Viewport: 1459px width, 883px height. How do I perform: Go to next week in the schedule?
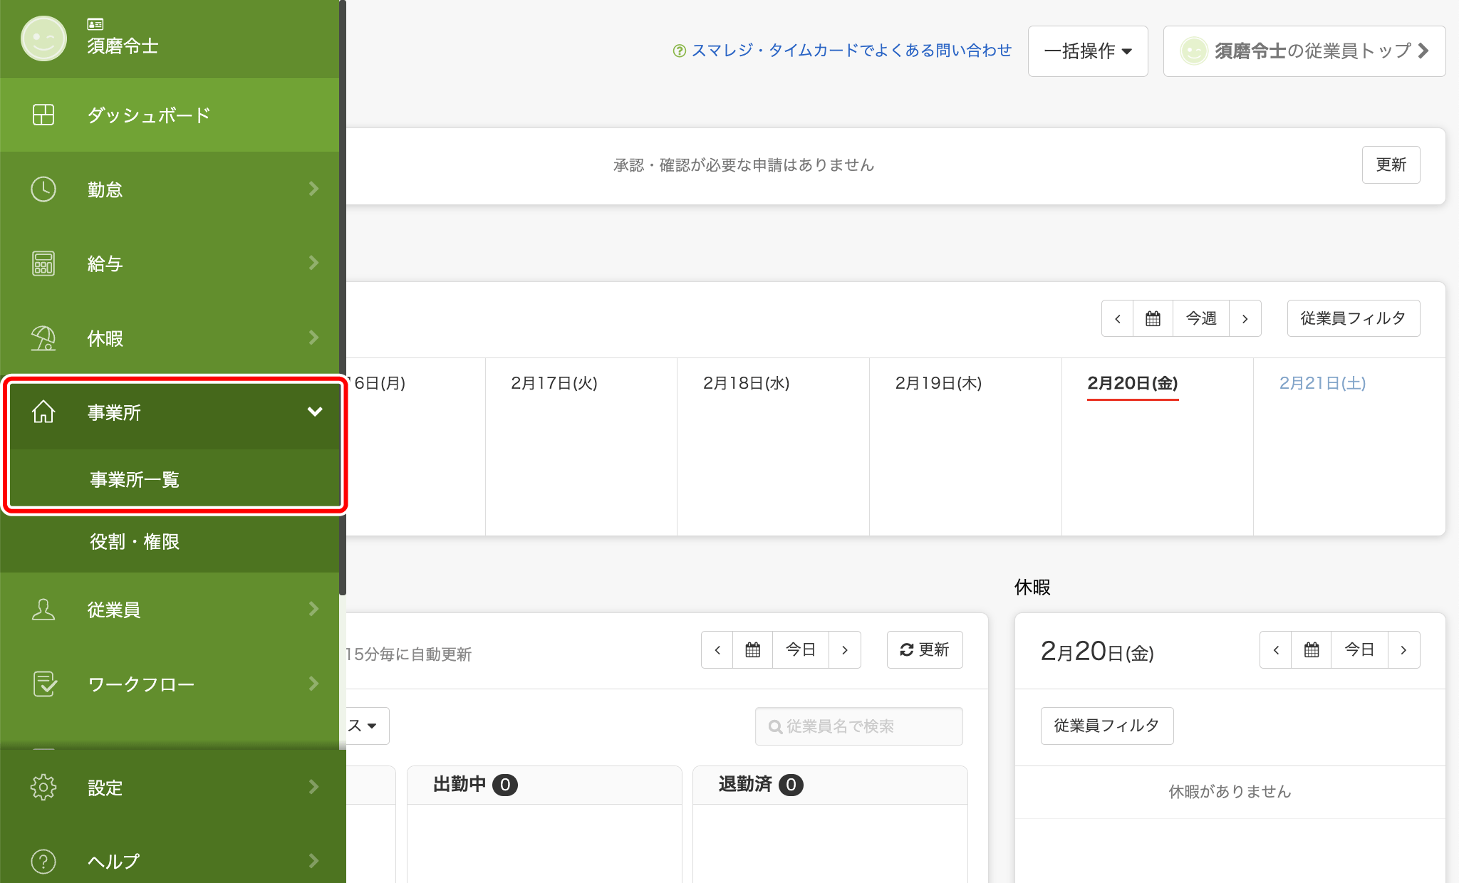click(x=1245, y=318)
